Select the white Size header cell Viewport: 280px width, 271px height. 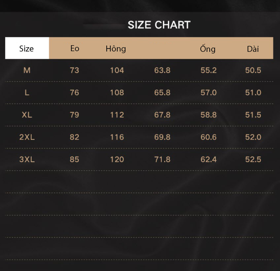click(27, 48)
